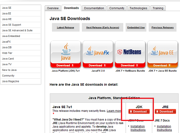180x133 pixels.
Task: Open the Previous Releases button
Action: click(163, 28)
